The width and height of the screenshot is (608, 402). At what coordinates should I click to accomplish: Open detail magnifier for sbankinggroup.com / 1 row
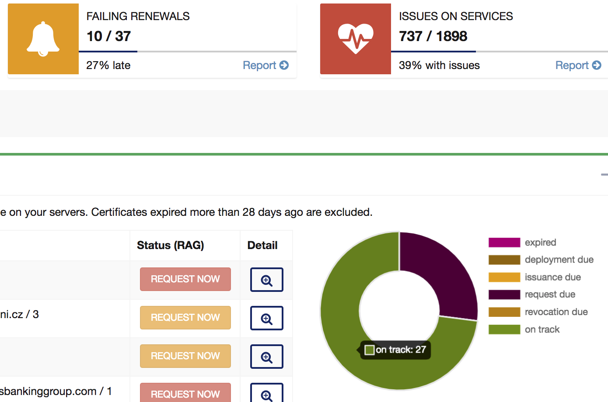(267, 393)
